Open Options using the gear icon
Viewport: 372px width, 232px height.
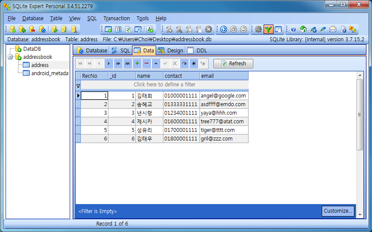coord(258,29)
